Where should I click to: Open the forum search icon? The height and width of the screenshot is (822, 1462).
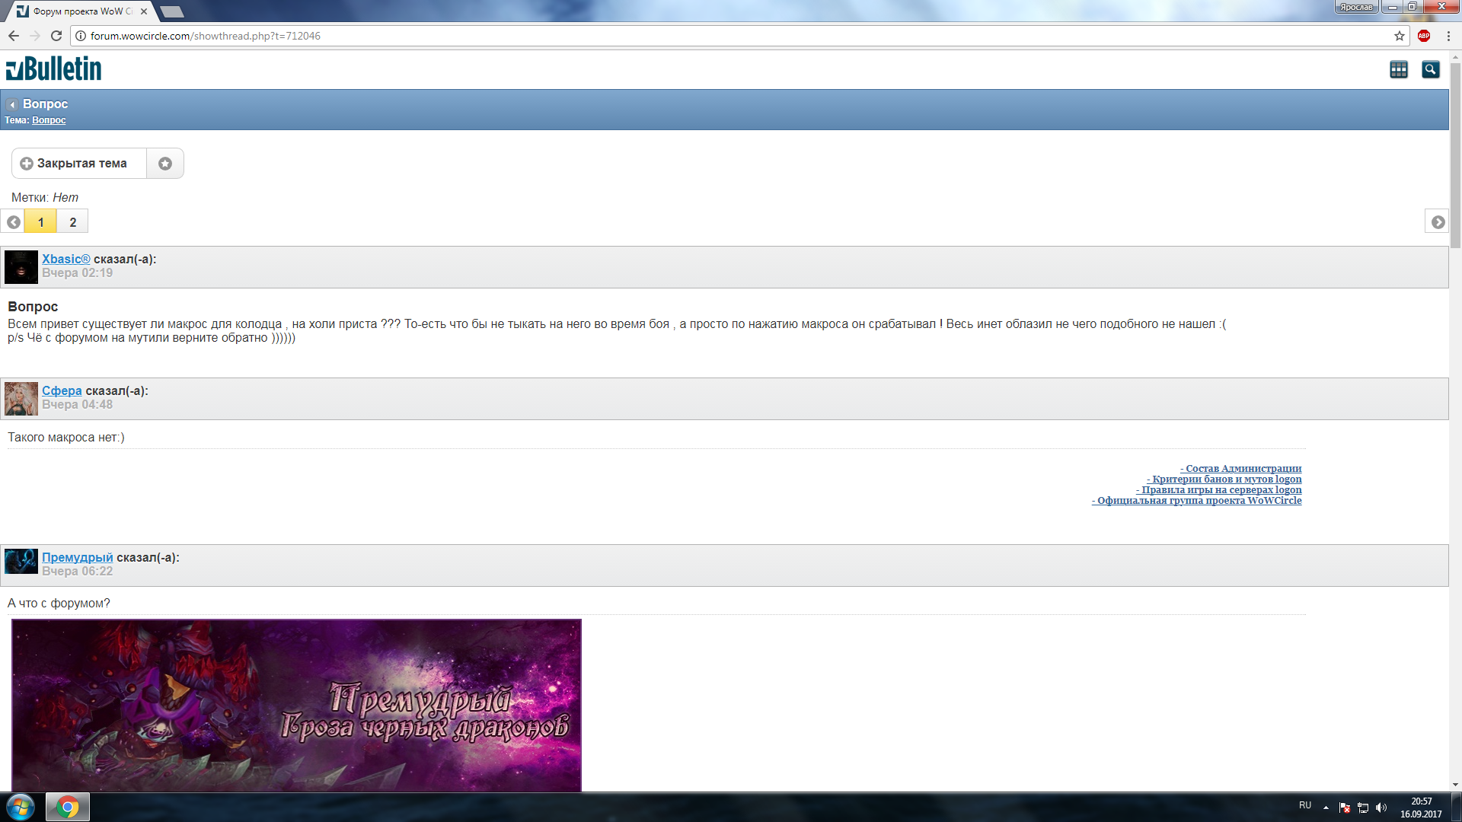click(x=1430, y=69)
